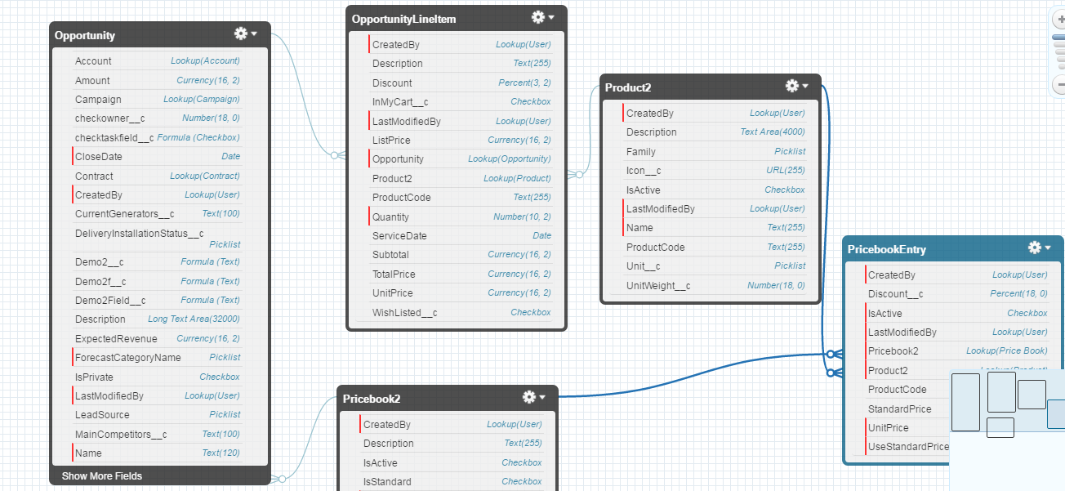This screenshot has width=1065, height=491.
Task: Click the Contract field in Opportunity
Action: coord(158,176)
